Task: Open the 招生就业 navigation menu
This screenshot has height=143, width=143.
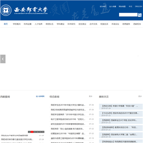Action: pos(82,24)
